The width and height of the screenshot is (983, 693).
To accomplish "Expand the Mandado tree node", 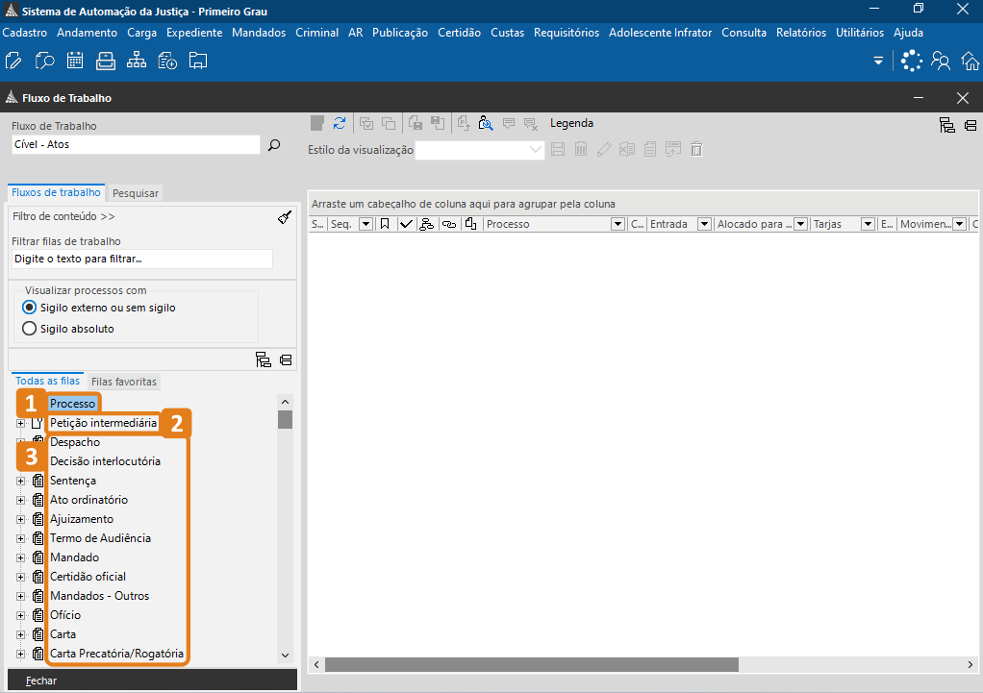I will (x=20, y=557).
